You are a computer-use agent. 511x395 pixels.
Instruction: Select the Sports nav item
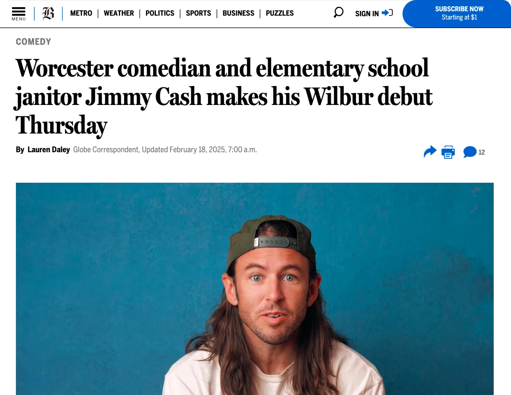[x=198, y=13]
